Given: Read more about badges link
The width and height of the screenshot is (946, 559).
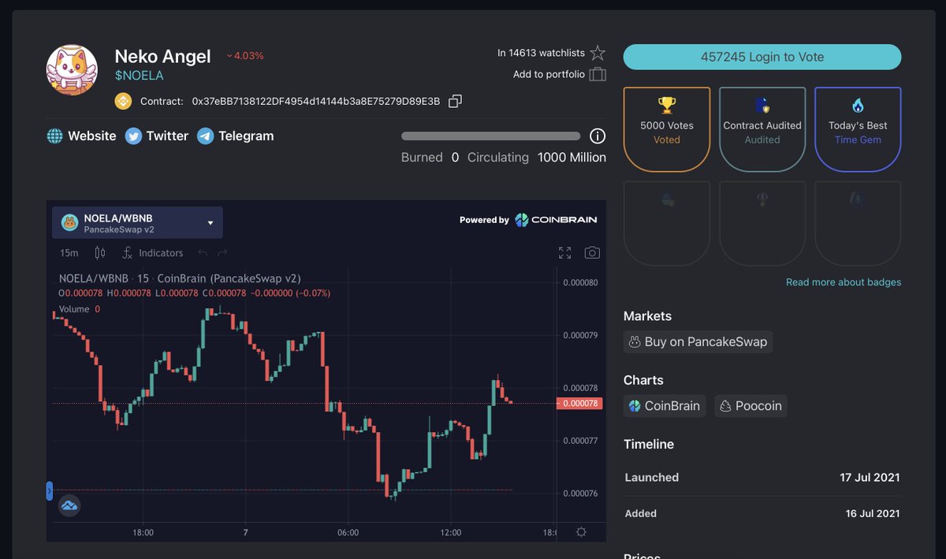Looking at the screenshot, I should point(844,282).
